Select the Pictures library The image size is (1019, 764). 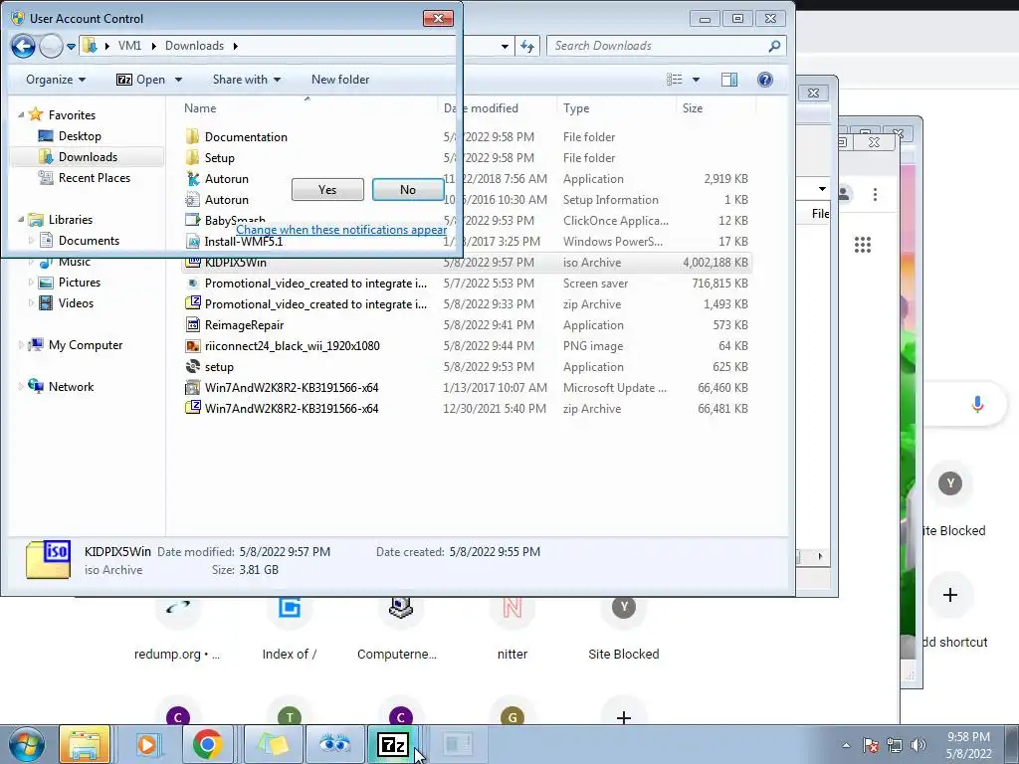(x=80, y=282)
